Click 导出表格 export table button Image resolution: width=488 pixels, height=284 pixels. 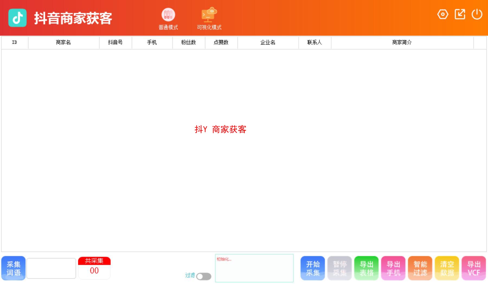tap(366, 268)
